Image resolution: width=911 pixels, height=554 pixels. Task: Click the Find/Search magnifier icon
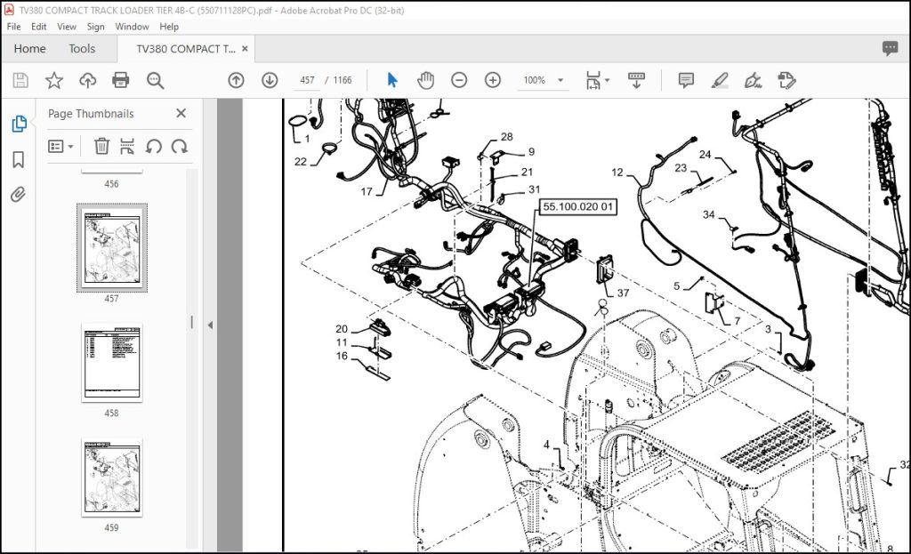click(155, 80)
